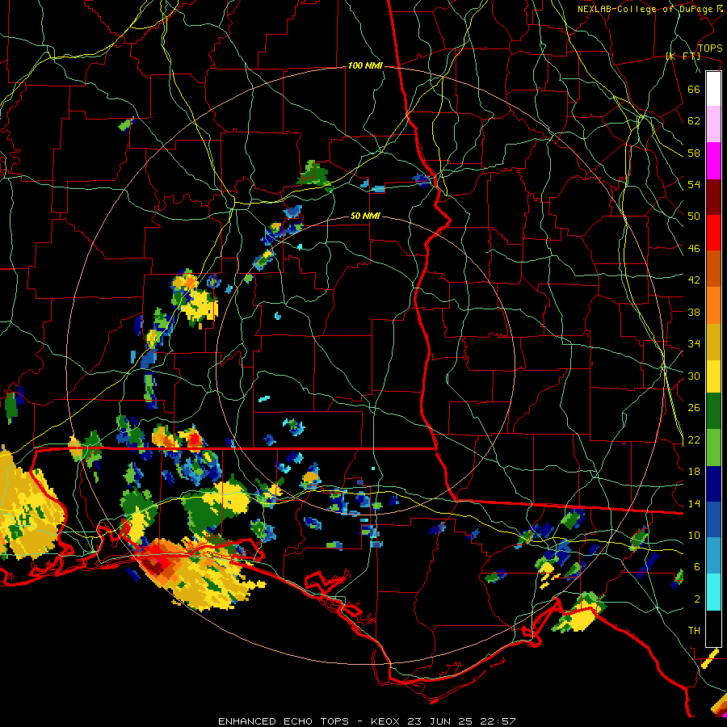
Task: Click the 'NEXLAB-College of DuPage' credit text
Action: click(x=645, y=9)
